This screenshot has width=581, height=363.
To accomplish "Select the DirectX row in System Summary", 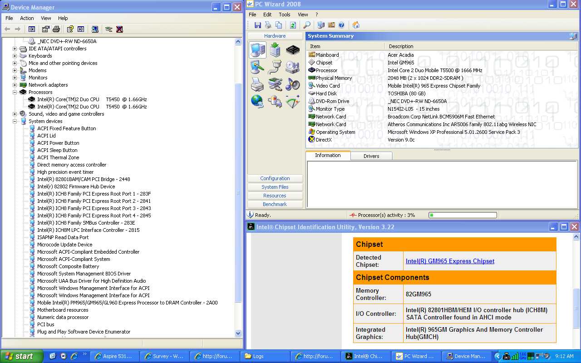I will (443, 140).
